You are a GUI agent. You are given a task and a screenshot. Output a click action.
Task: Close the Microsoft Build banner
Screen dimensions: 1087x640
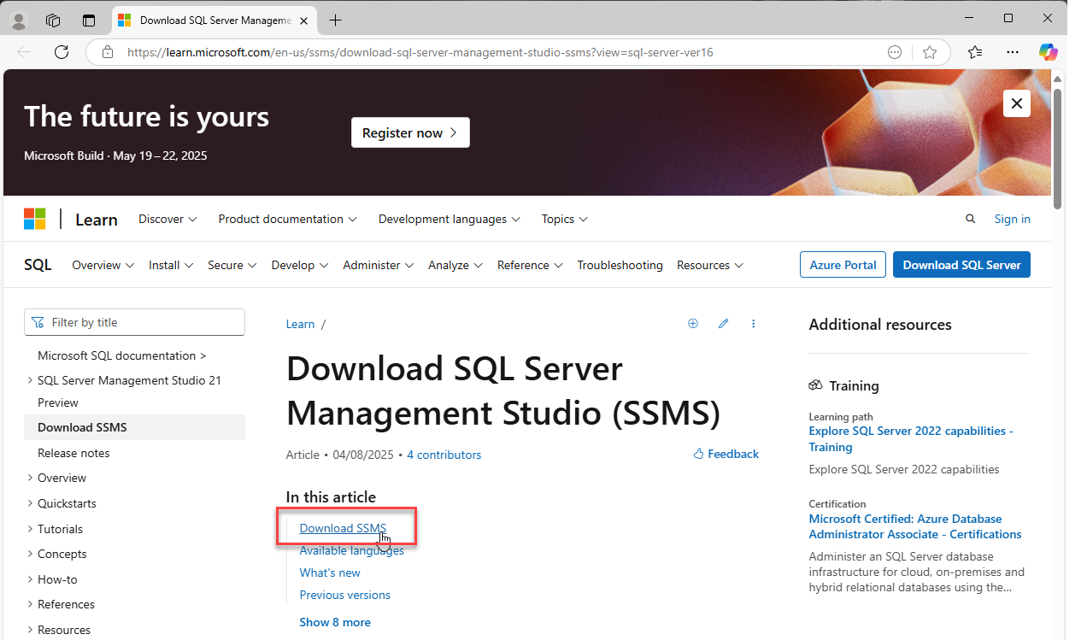(1016, 103)
